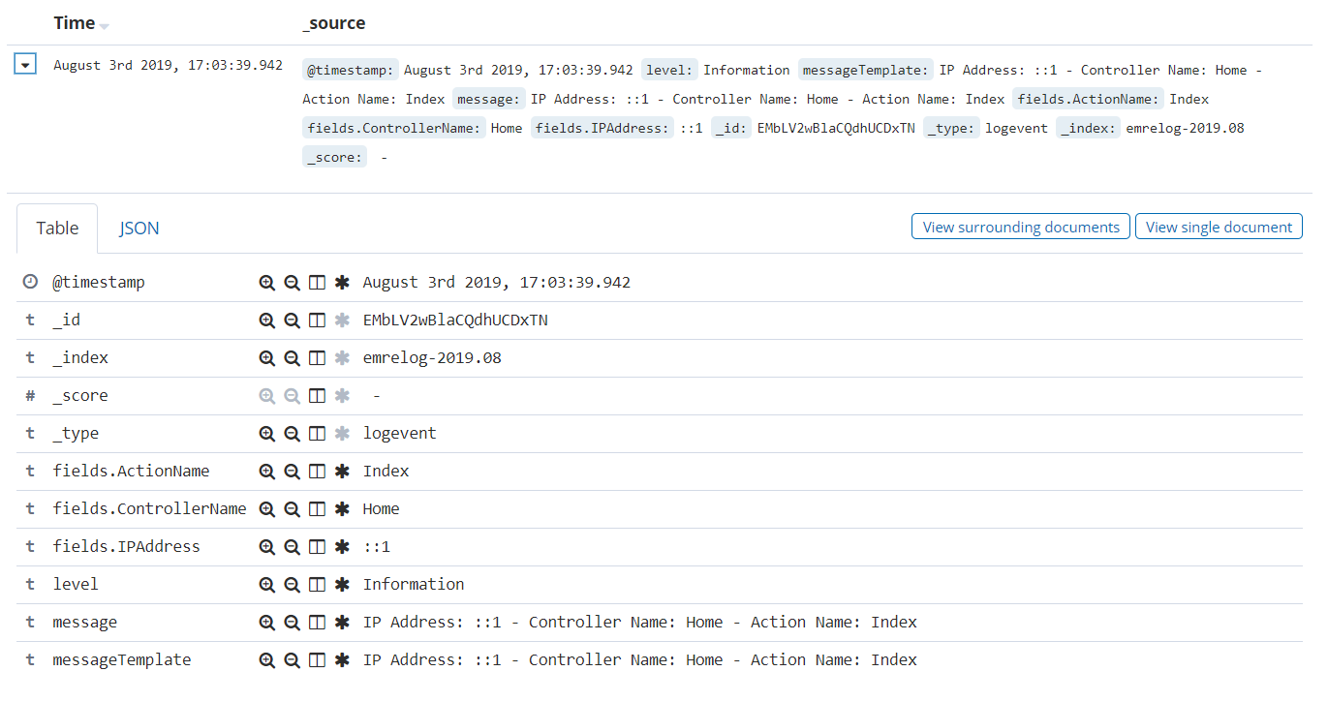This screenshot has height=702, width=1328.
Task: Switch to the JSON tab
Action: [x=139, y=228]
